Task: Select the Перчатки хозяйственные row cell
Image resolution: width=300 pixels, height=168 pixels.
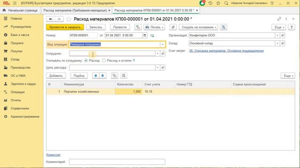Action: tap(89, 91)
